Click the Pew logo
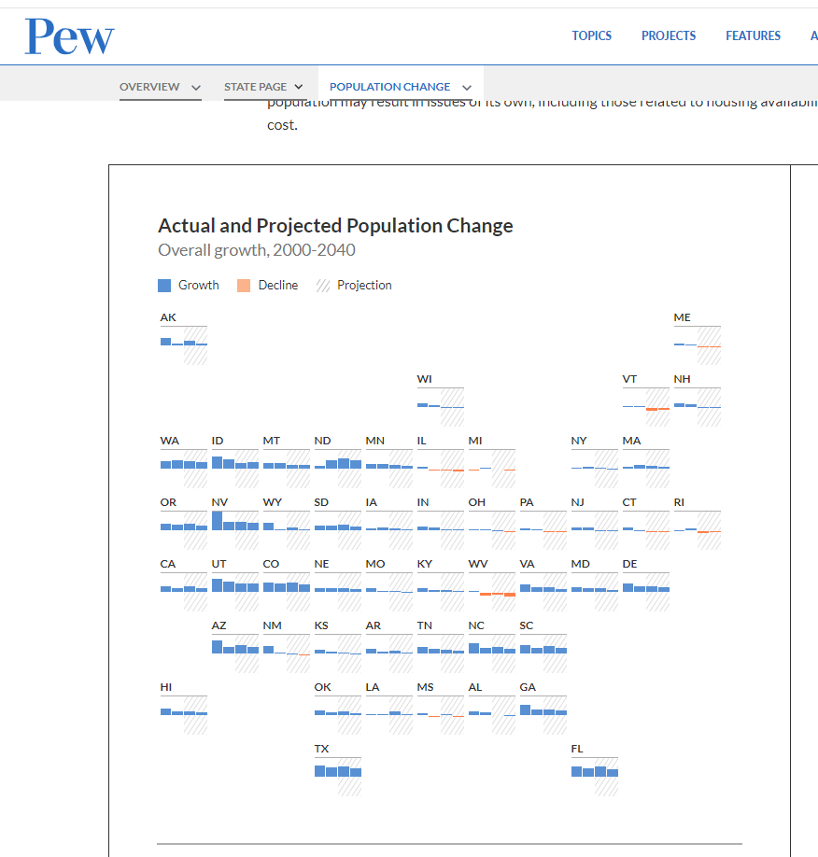This screenshot has width=818, height=857. 69,36
